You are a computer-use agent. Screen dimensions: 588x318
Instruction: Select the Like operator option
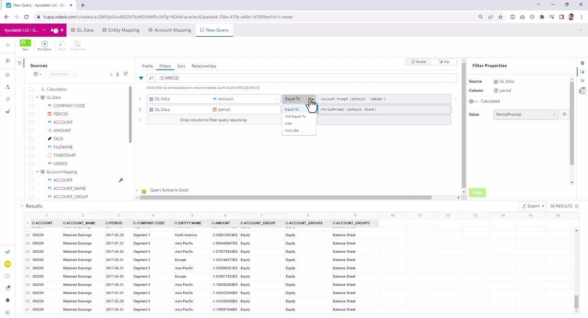[x=299, y=124]
